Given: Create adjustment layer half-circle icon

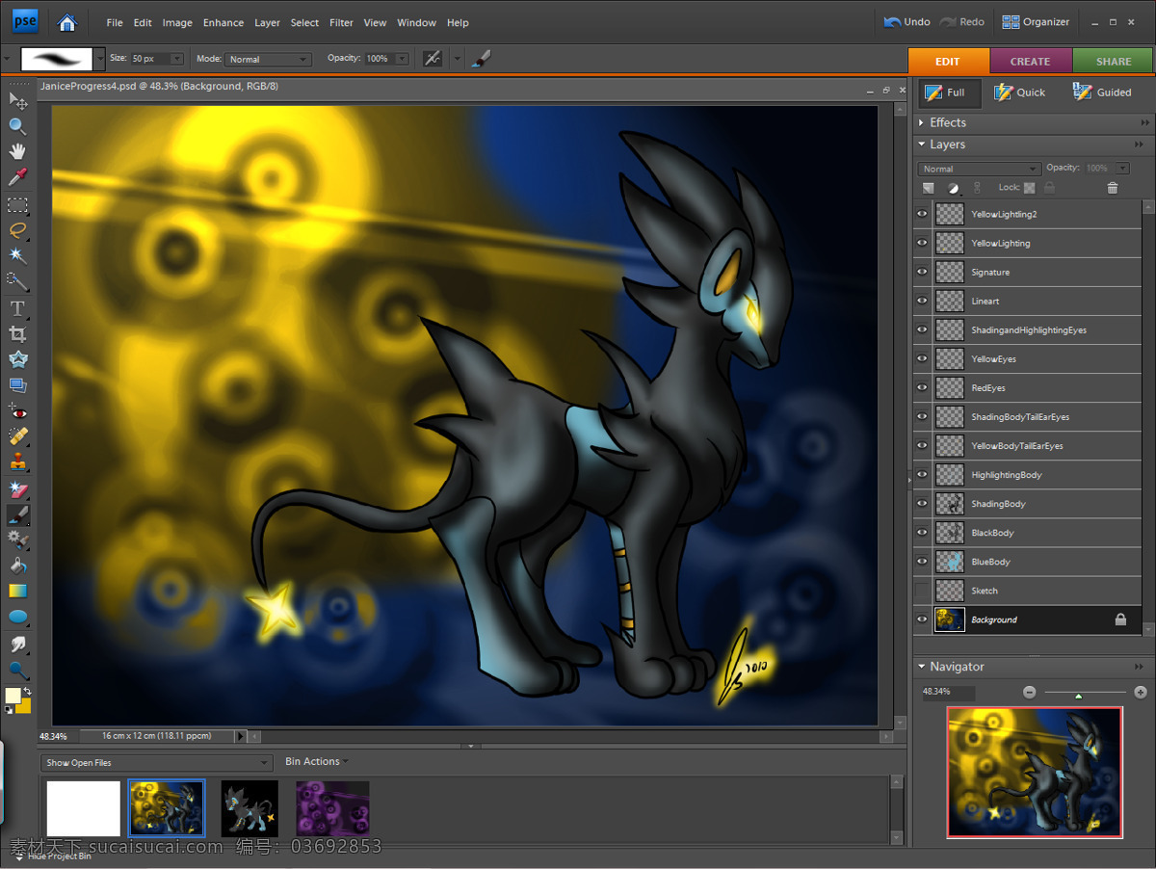Looking at the screenshot, I should point(953,188).
